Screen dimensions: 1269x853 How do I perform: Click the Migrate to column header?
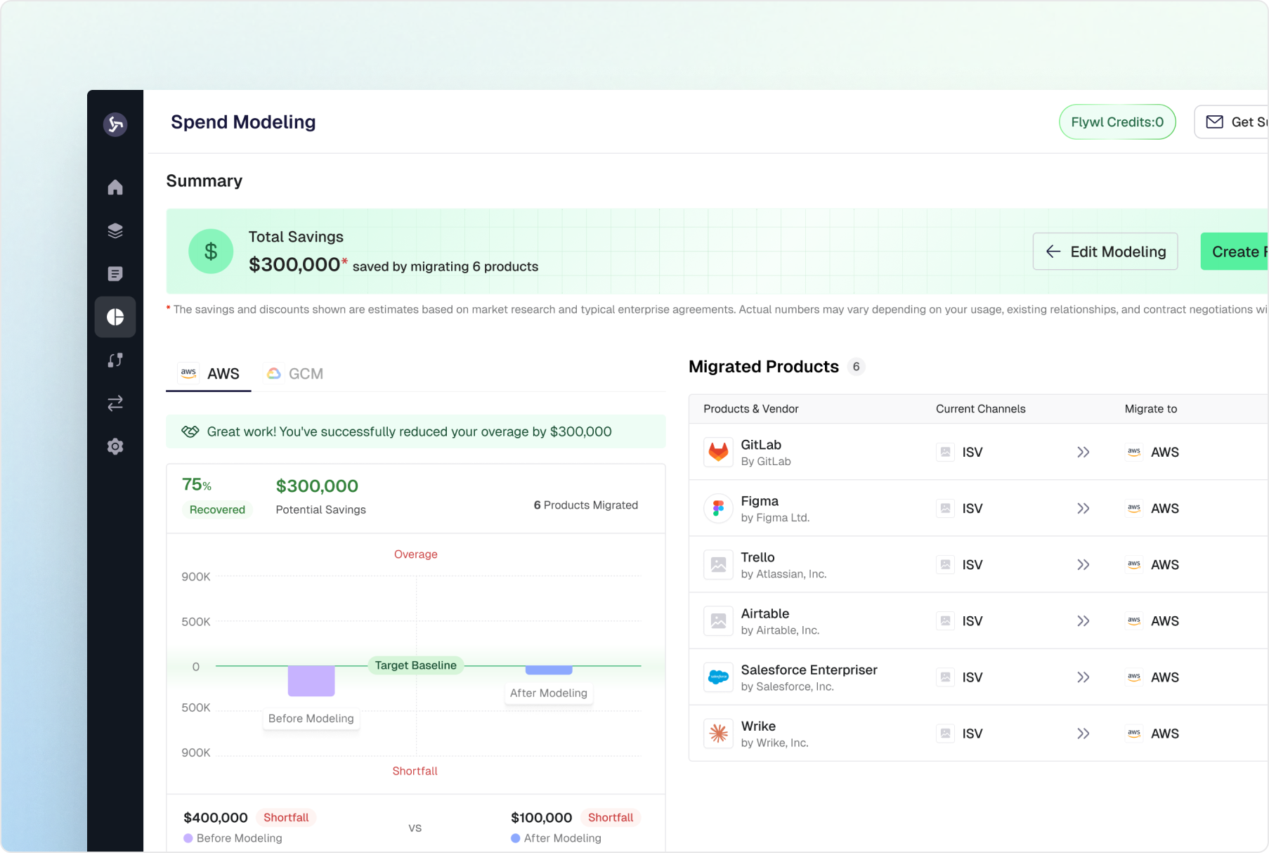(1150, 409)
